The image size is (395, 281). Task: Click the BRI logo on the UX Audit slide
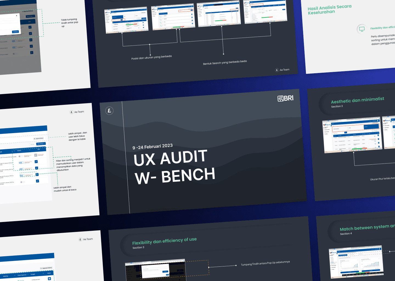[285, 98]
